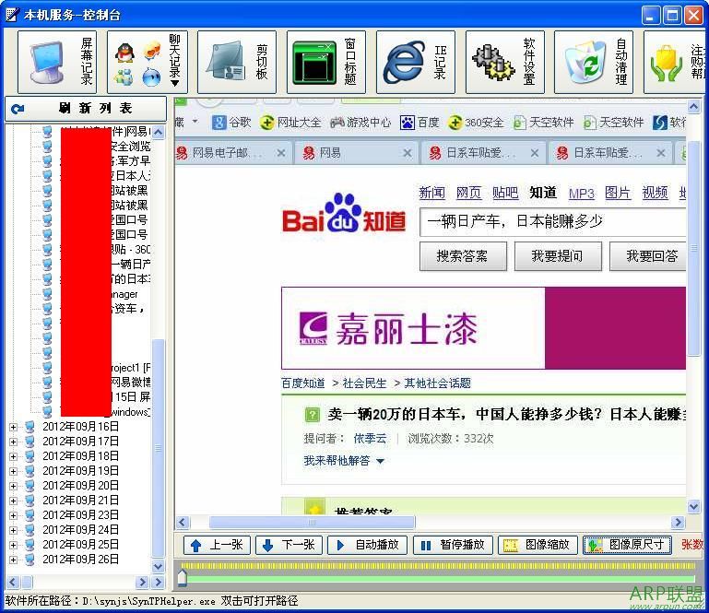Click the 网页 link on Baidu
Viewport: 709px width, 613px height.
pyautogui.click(x=468, y=193)
